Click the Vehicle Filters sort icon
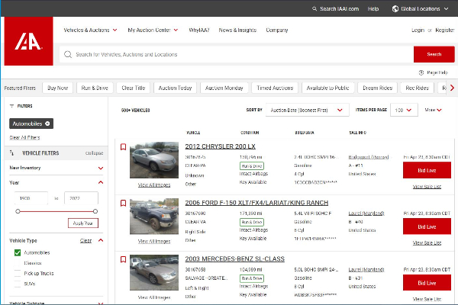This screenshot has height=305, width=458. coord(11,153)
